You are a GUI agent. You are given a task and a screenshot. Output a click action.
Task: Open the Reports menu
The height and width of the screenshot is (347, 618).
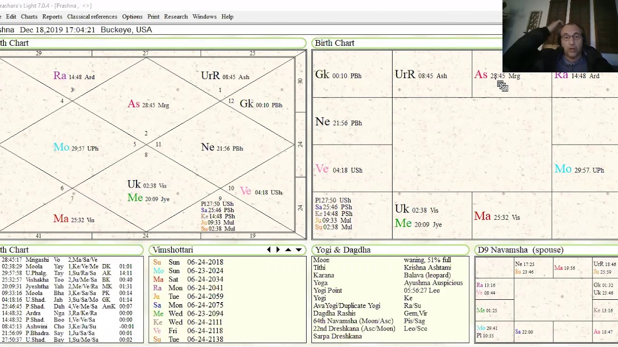[52, 16]
